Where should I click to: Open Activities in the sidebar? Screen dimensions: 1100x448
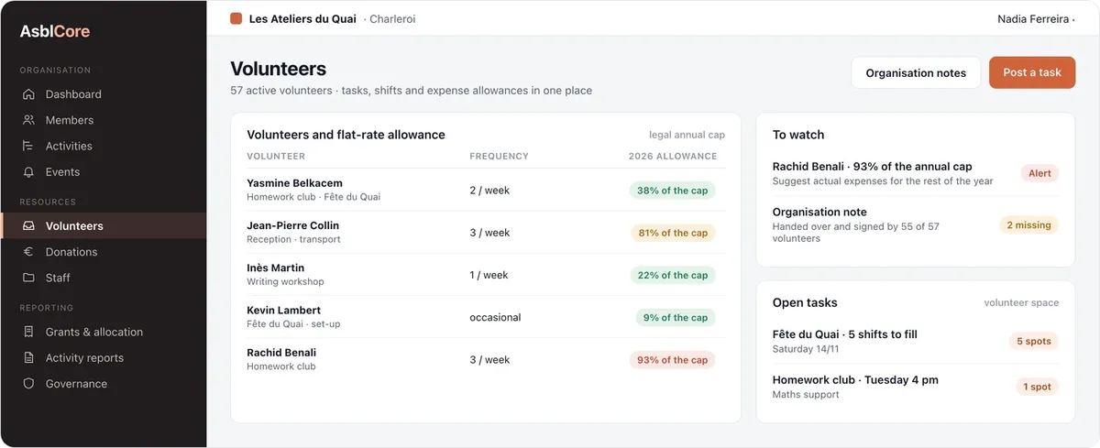(x=103, y=146)
